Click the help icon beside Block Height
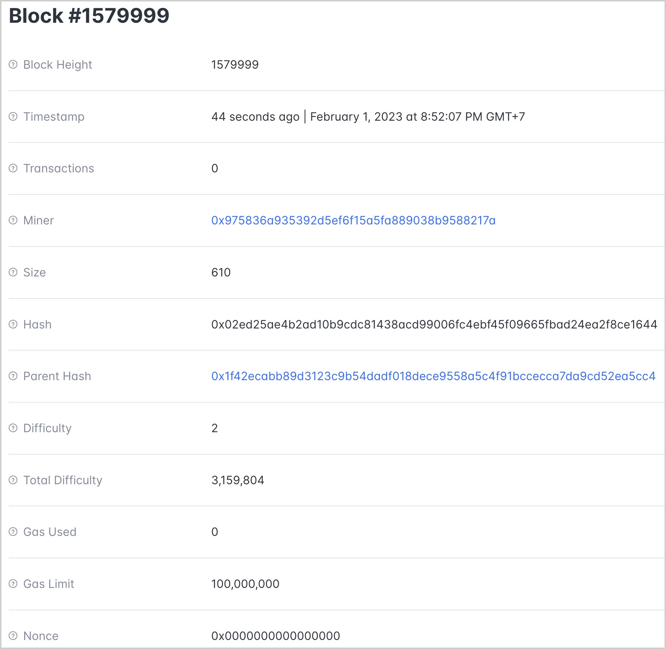 pyautogui.click(x=13, y=65)
